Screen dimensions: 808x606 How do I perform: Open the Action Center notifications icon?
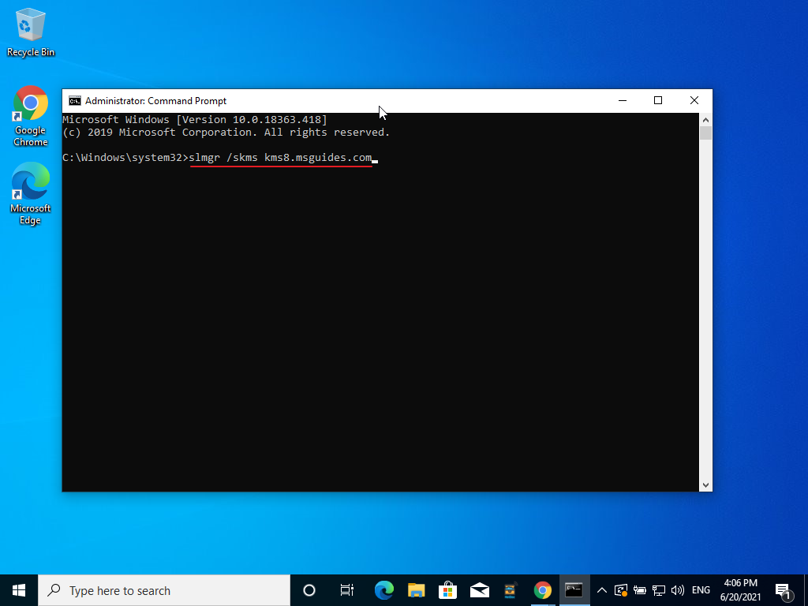(x=784, y=590)
